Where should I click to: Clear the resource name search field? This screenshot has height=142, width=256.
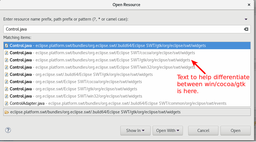[246, 29]
